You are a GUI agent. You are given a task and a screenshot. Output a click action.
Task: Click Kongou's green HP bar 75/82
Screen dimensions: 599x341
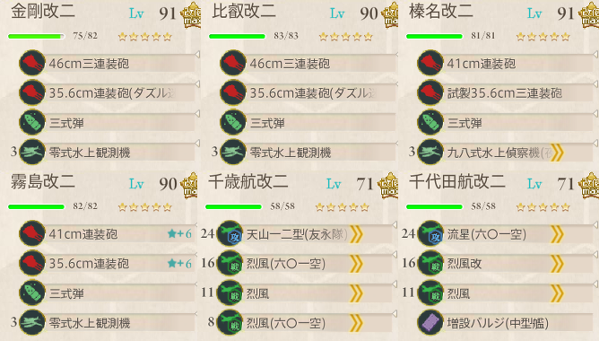[36, 36]
